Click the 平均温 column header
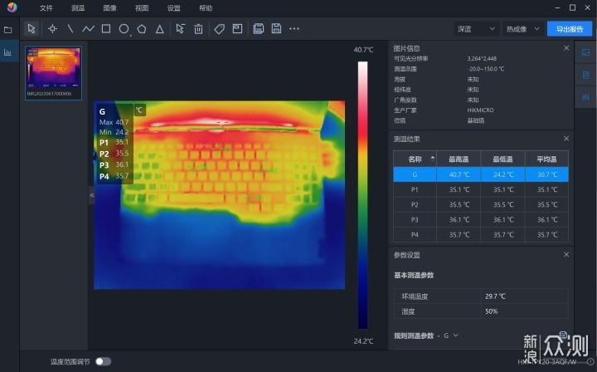The height and width of the screenshot is (372, 597). [546, 159]
